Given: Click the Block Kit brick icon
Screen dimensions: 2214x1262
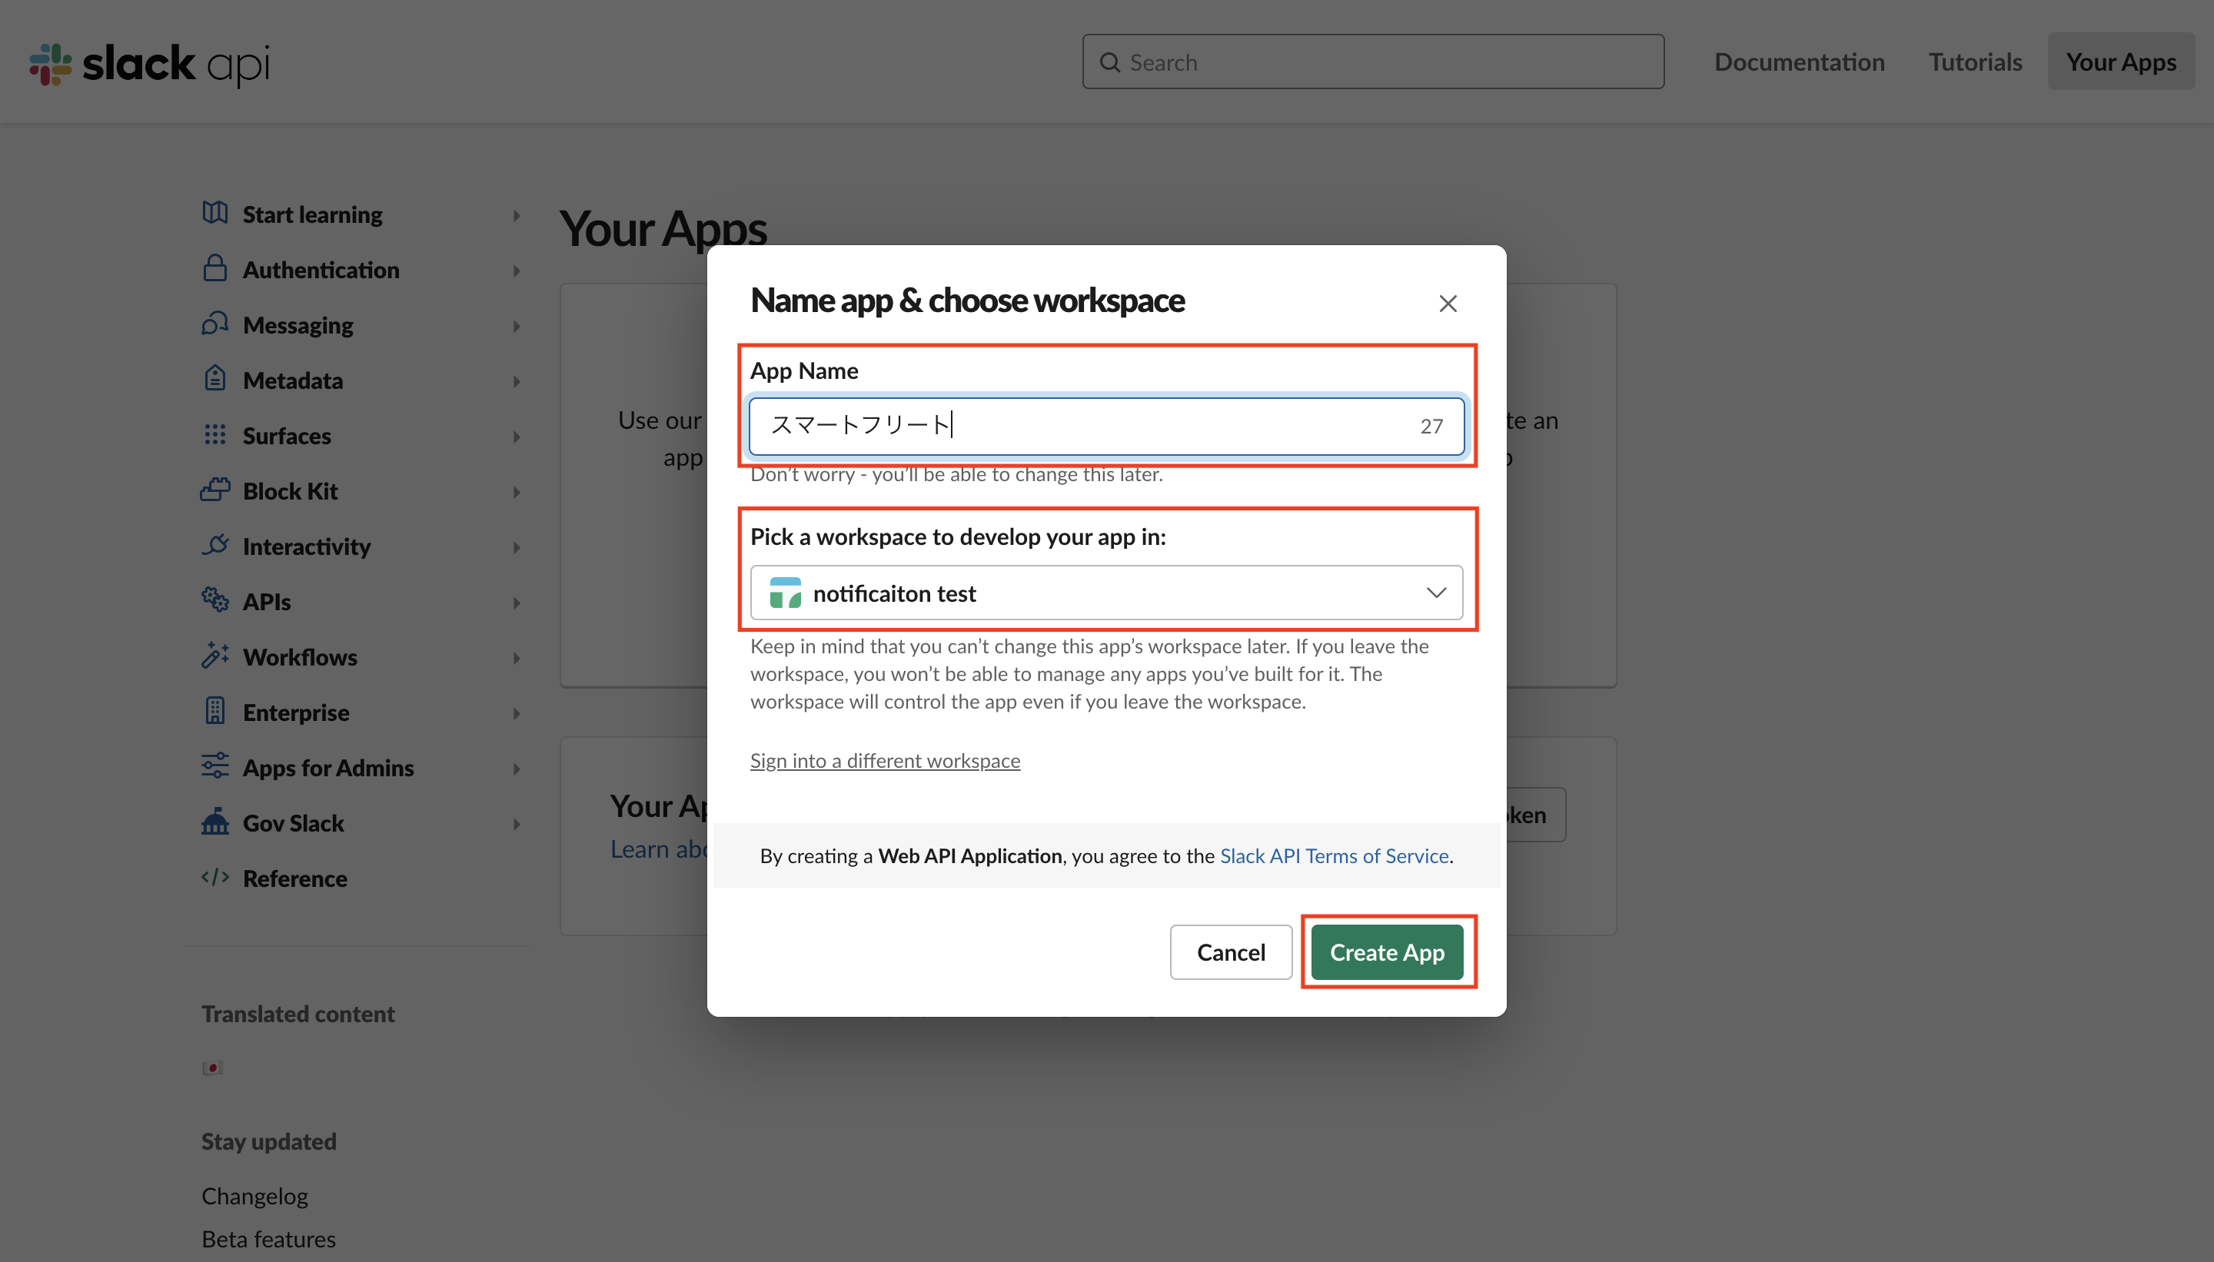Looking at the screenshot, I should (215, 490).
